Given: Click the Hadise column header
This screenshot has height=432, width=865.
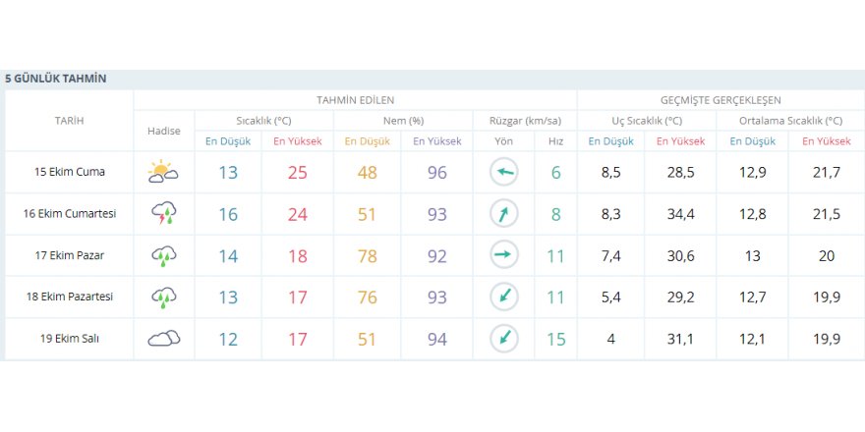Looking at the screenshot, I should 163,131.
